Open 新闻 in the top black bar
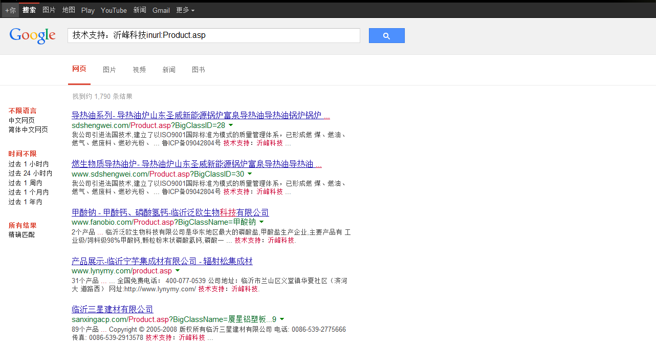656x343 pixels. click(140, 10)
